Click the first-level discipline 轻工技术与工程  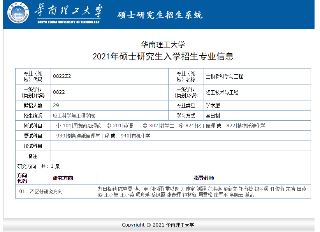222,93
